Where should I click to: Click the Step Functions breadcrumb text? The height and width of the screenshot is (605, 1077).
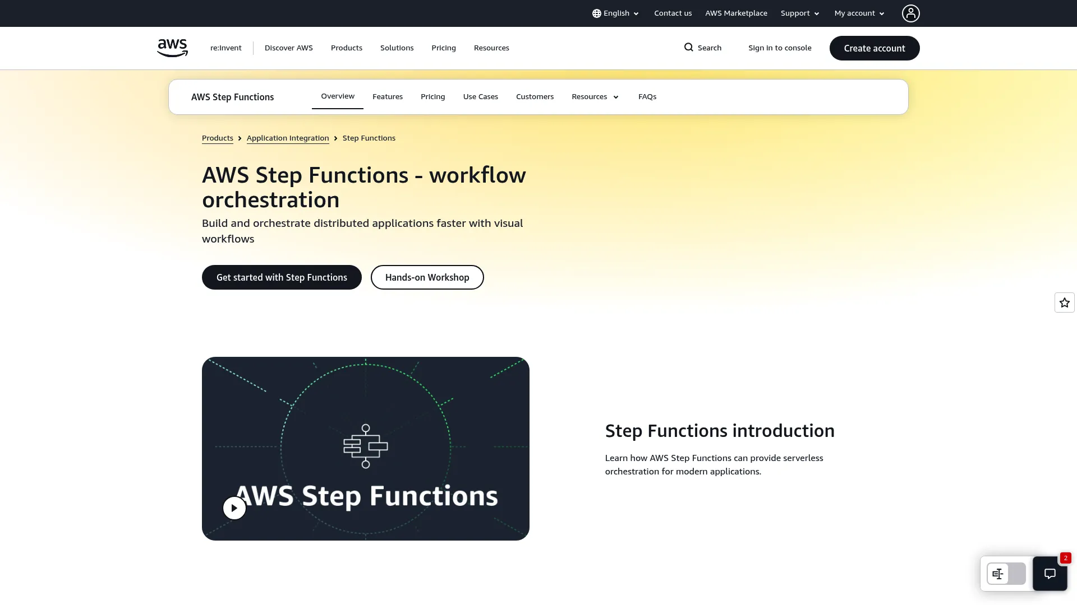369,138
